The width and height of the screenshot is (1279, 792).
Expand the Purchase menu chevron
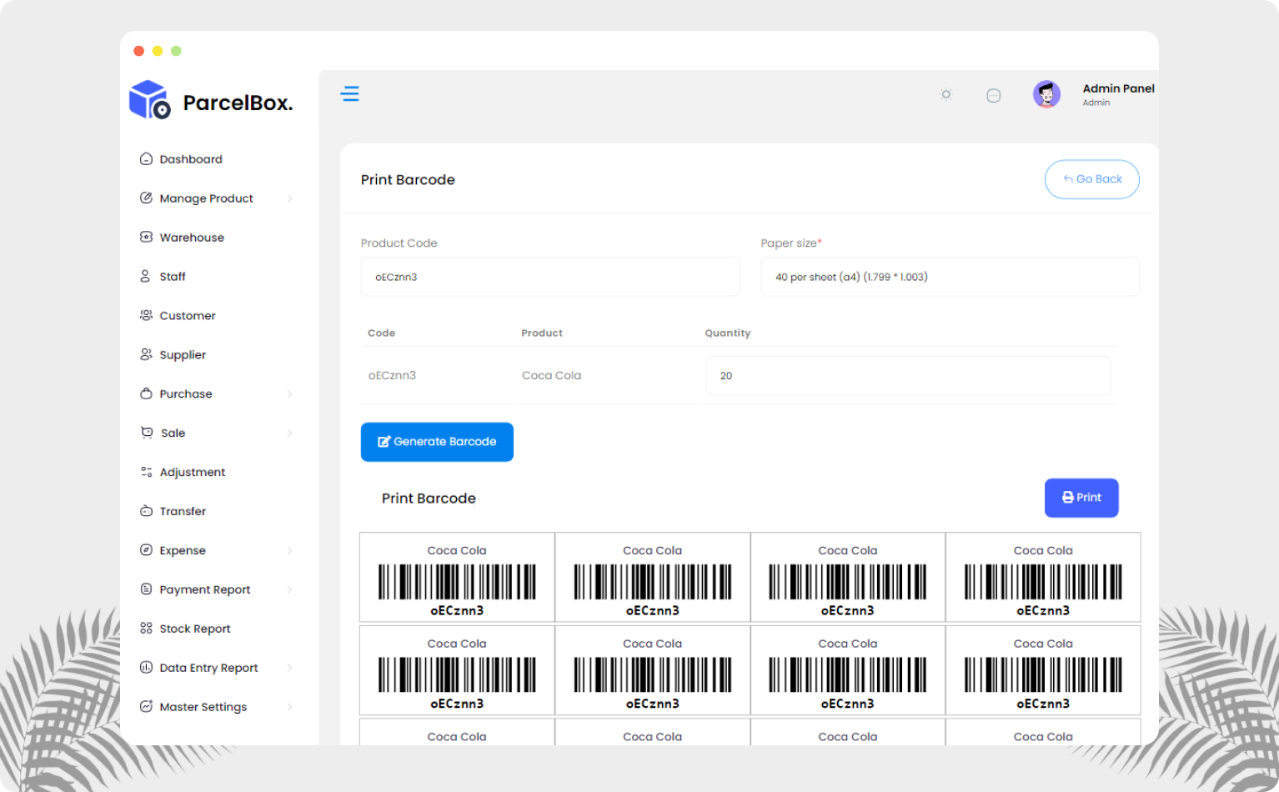(290, 393)
